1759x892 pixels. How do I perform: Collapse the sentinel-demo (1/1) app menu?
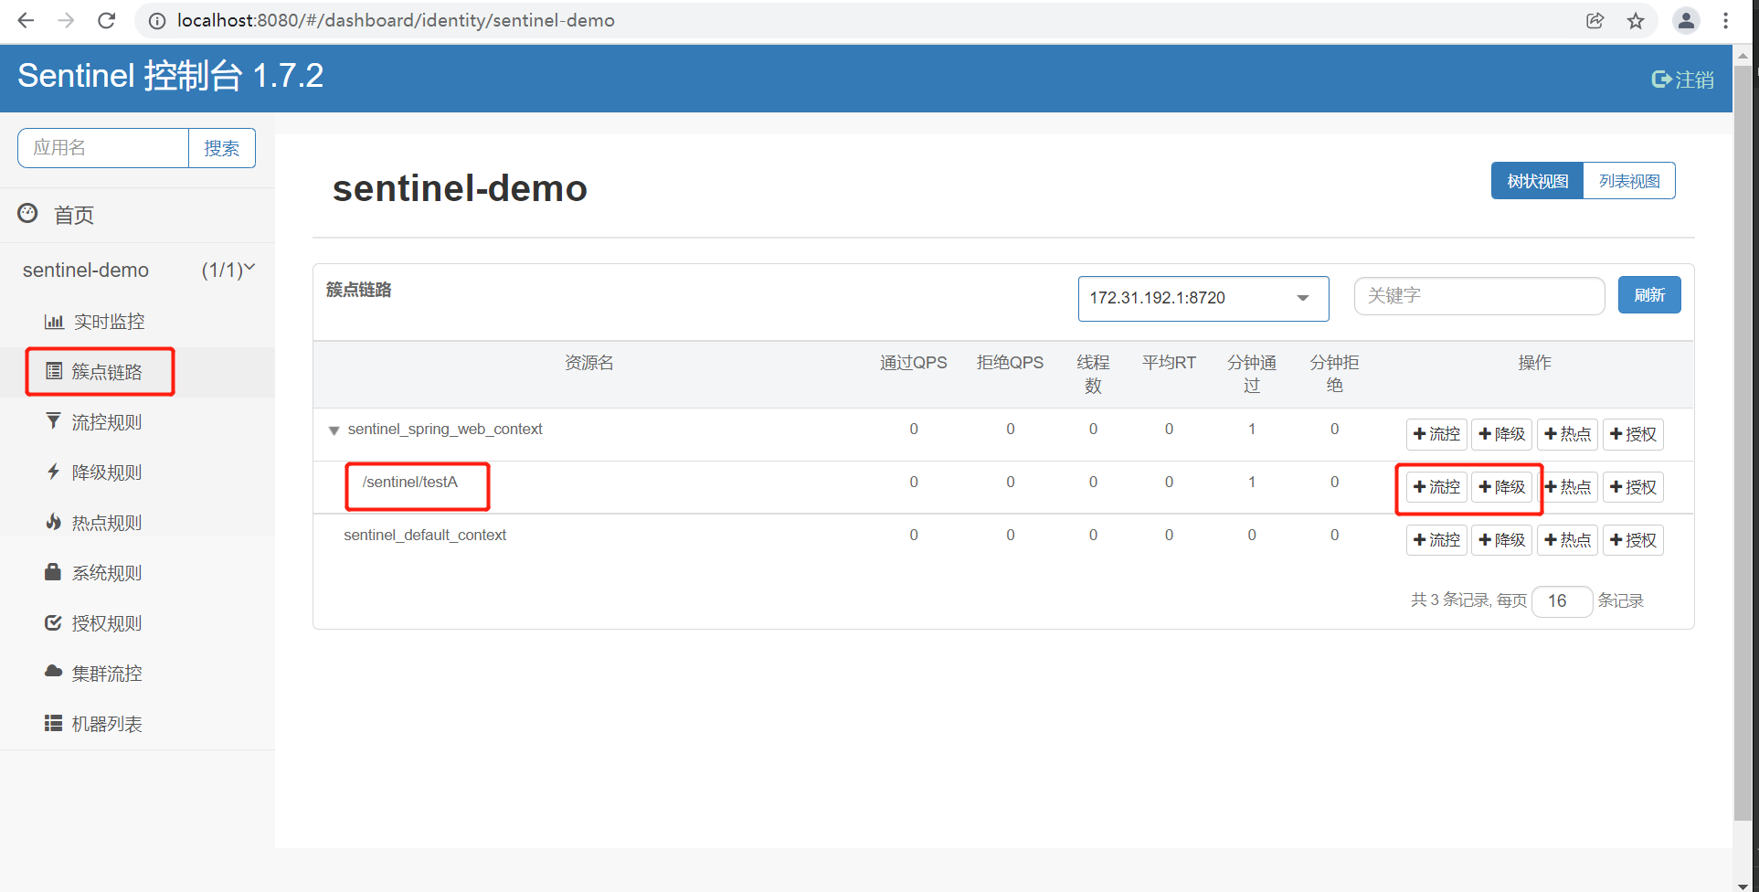tap(137, 270)
